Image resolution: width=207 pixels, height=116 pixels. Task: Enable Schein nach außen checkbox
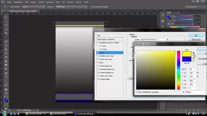pyautogui.click(x=98, y=76)
